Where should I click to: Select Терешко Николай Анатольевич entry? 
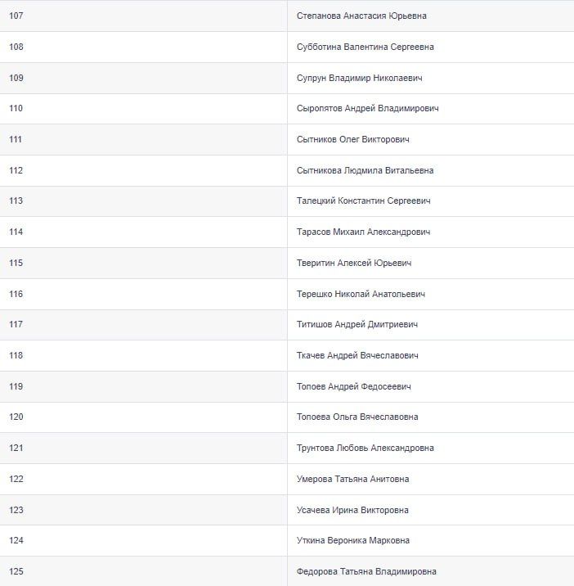(361, 294)
